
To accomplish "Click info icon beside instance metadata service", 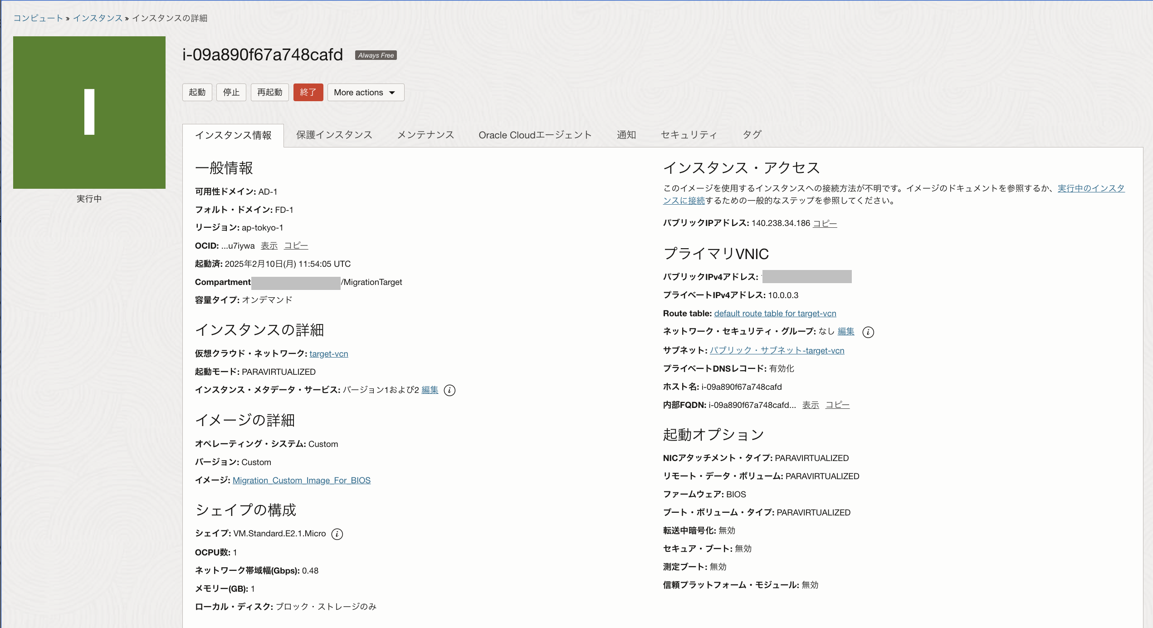I will pyautogui.click(x=449, y=390).
